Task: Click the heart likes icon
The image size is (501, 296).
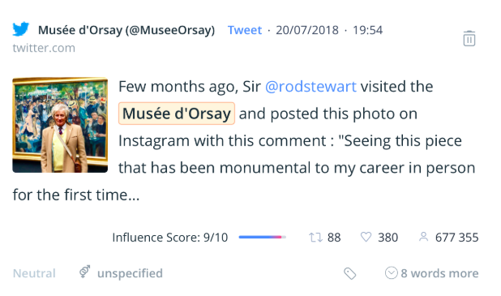Action: 366,237
